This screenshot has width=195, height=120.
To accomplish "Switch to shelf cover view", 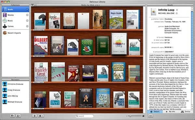I will coord(32,5).
